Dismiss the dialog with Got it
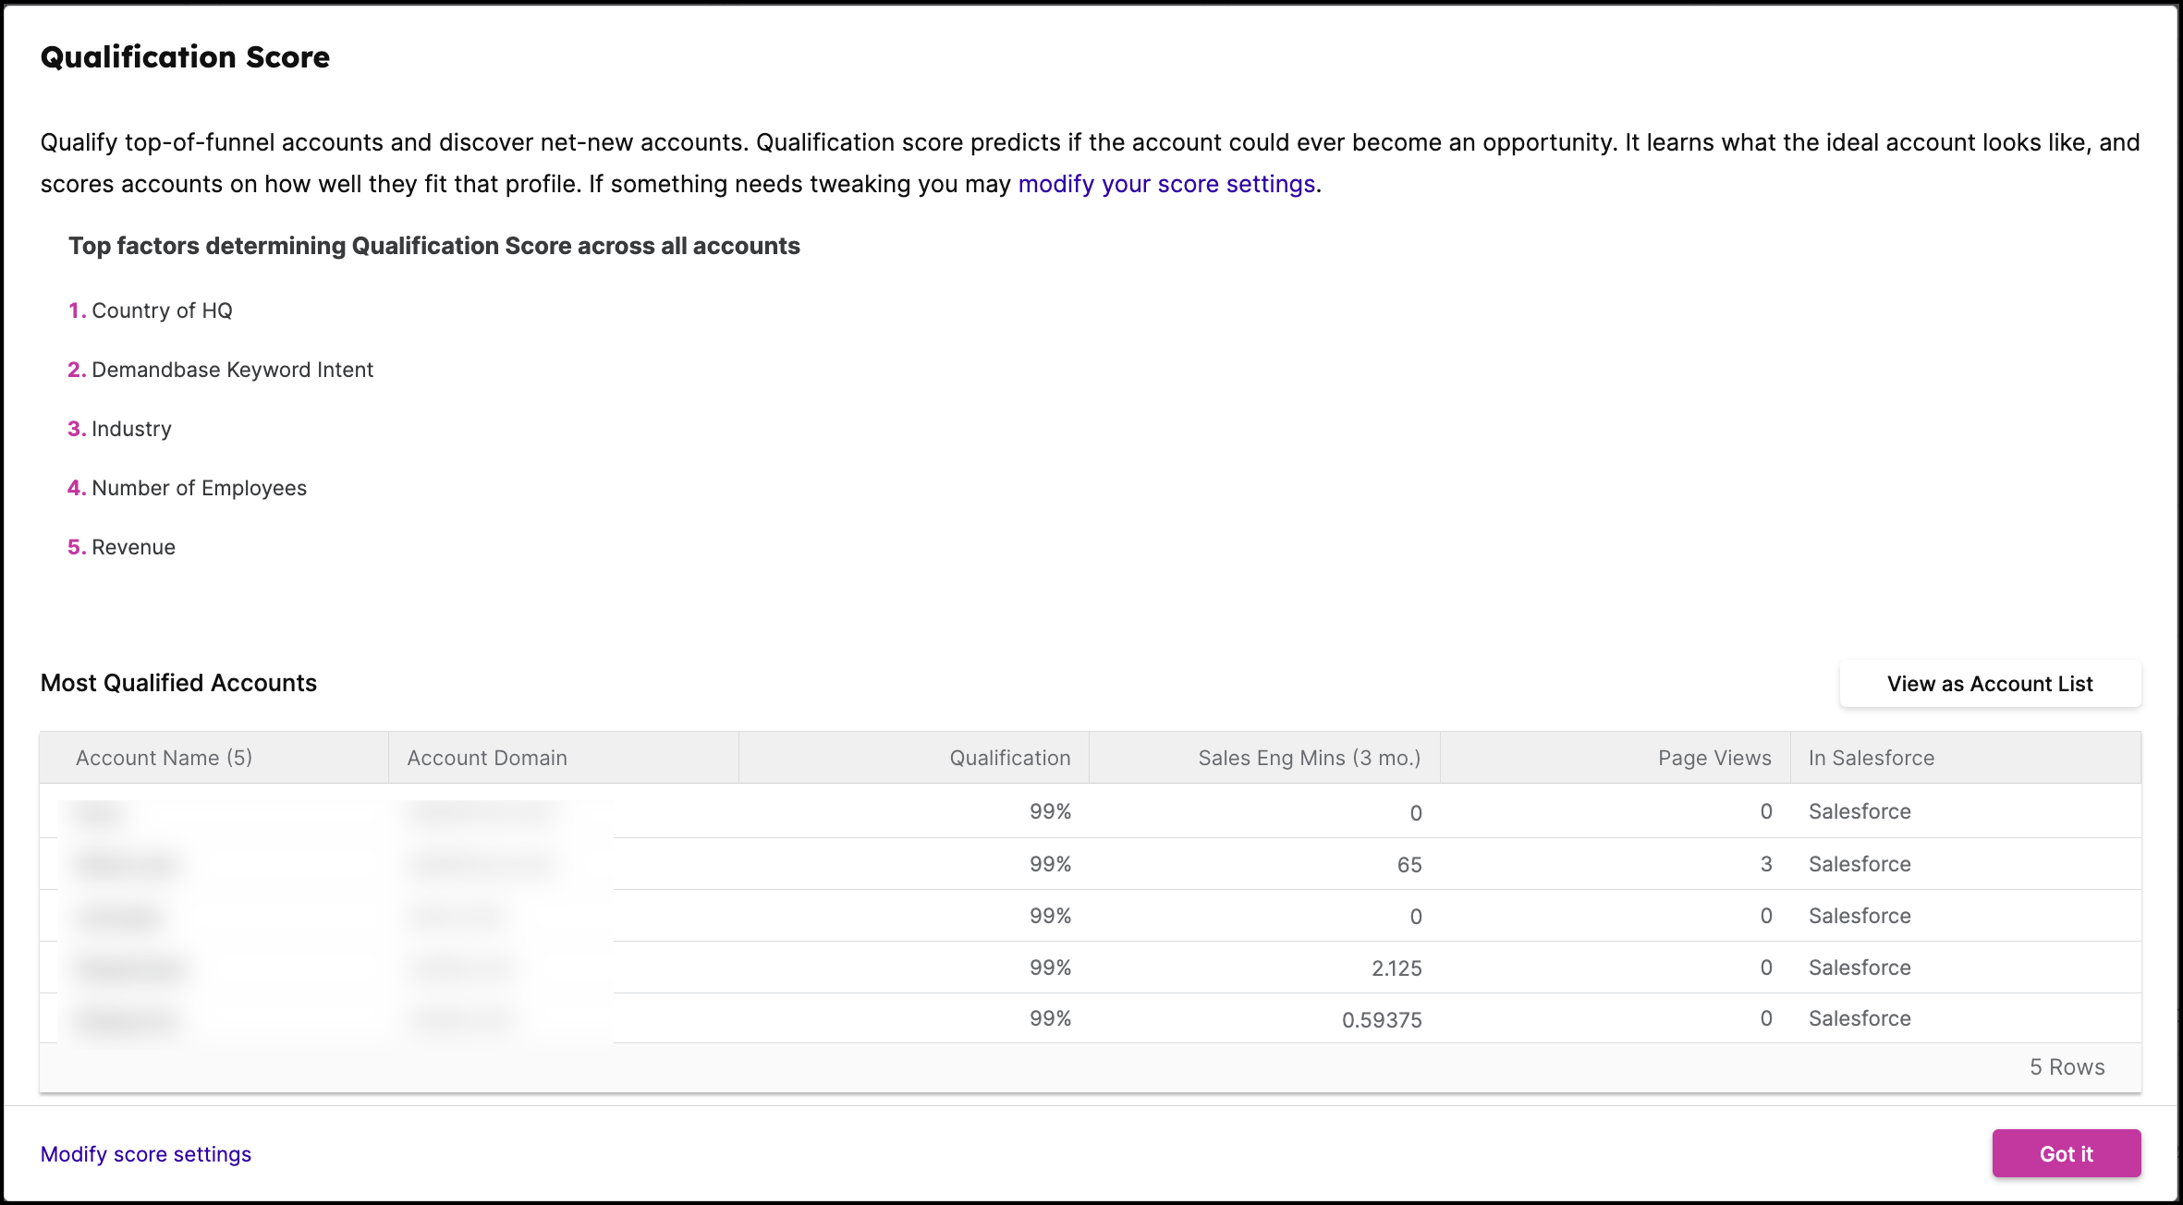Image resolution: width=2183 pixels, height=1205 pixels. click(2067, 1153)
